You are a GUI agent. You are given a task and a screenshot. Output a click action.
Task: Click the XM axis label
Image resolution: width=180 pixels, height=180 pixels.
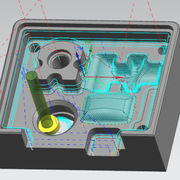[x=121, y=82]
